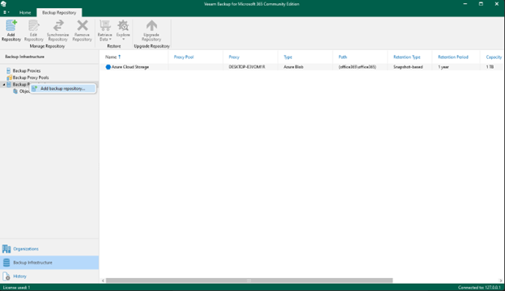Choose Add backup repository context entry

tap(63, 88)
